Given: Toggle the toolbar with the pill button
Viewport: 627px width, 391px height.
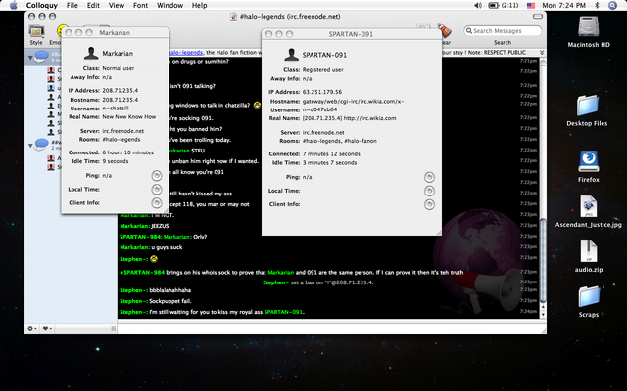Looking at the screenshot, I should click(538, 17).
